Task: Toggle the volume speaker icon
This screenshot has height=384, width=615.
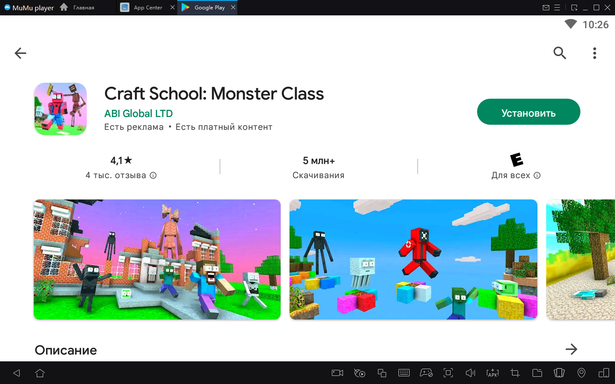Action: (x=470, y=373)
